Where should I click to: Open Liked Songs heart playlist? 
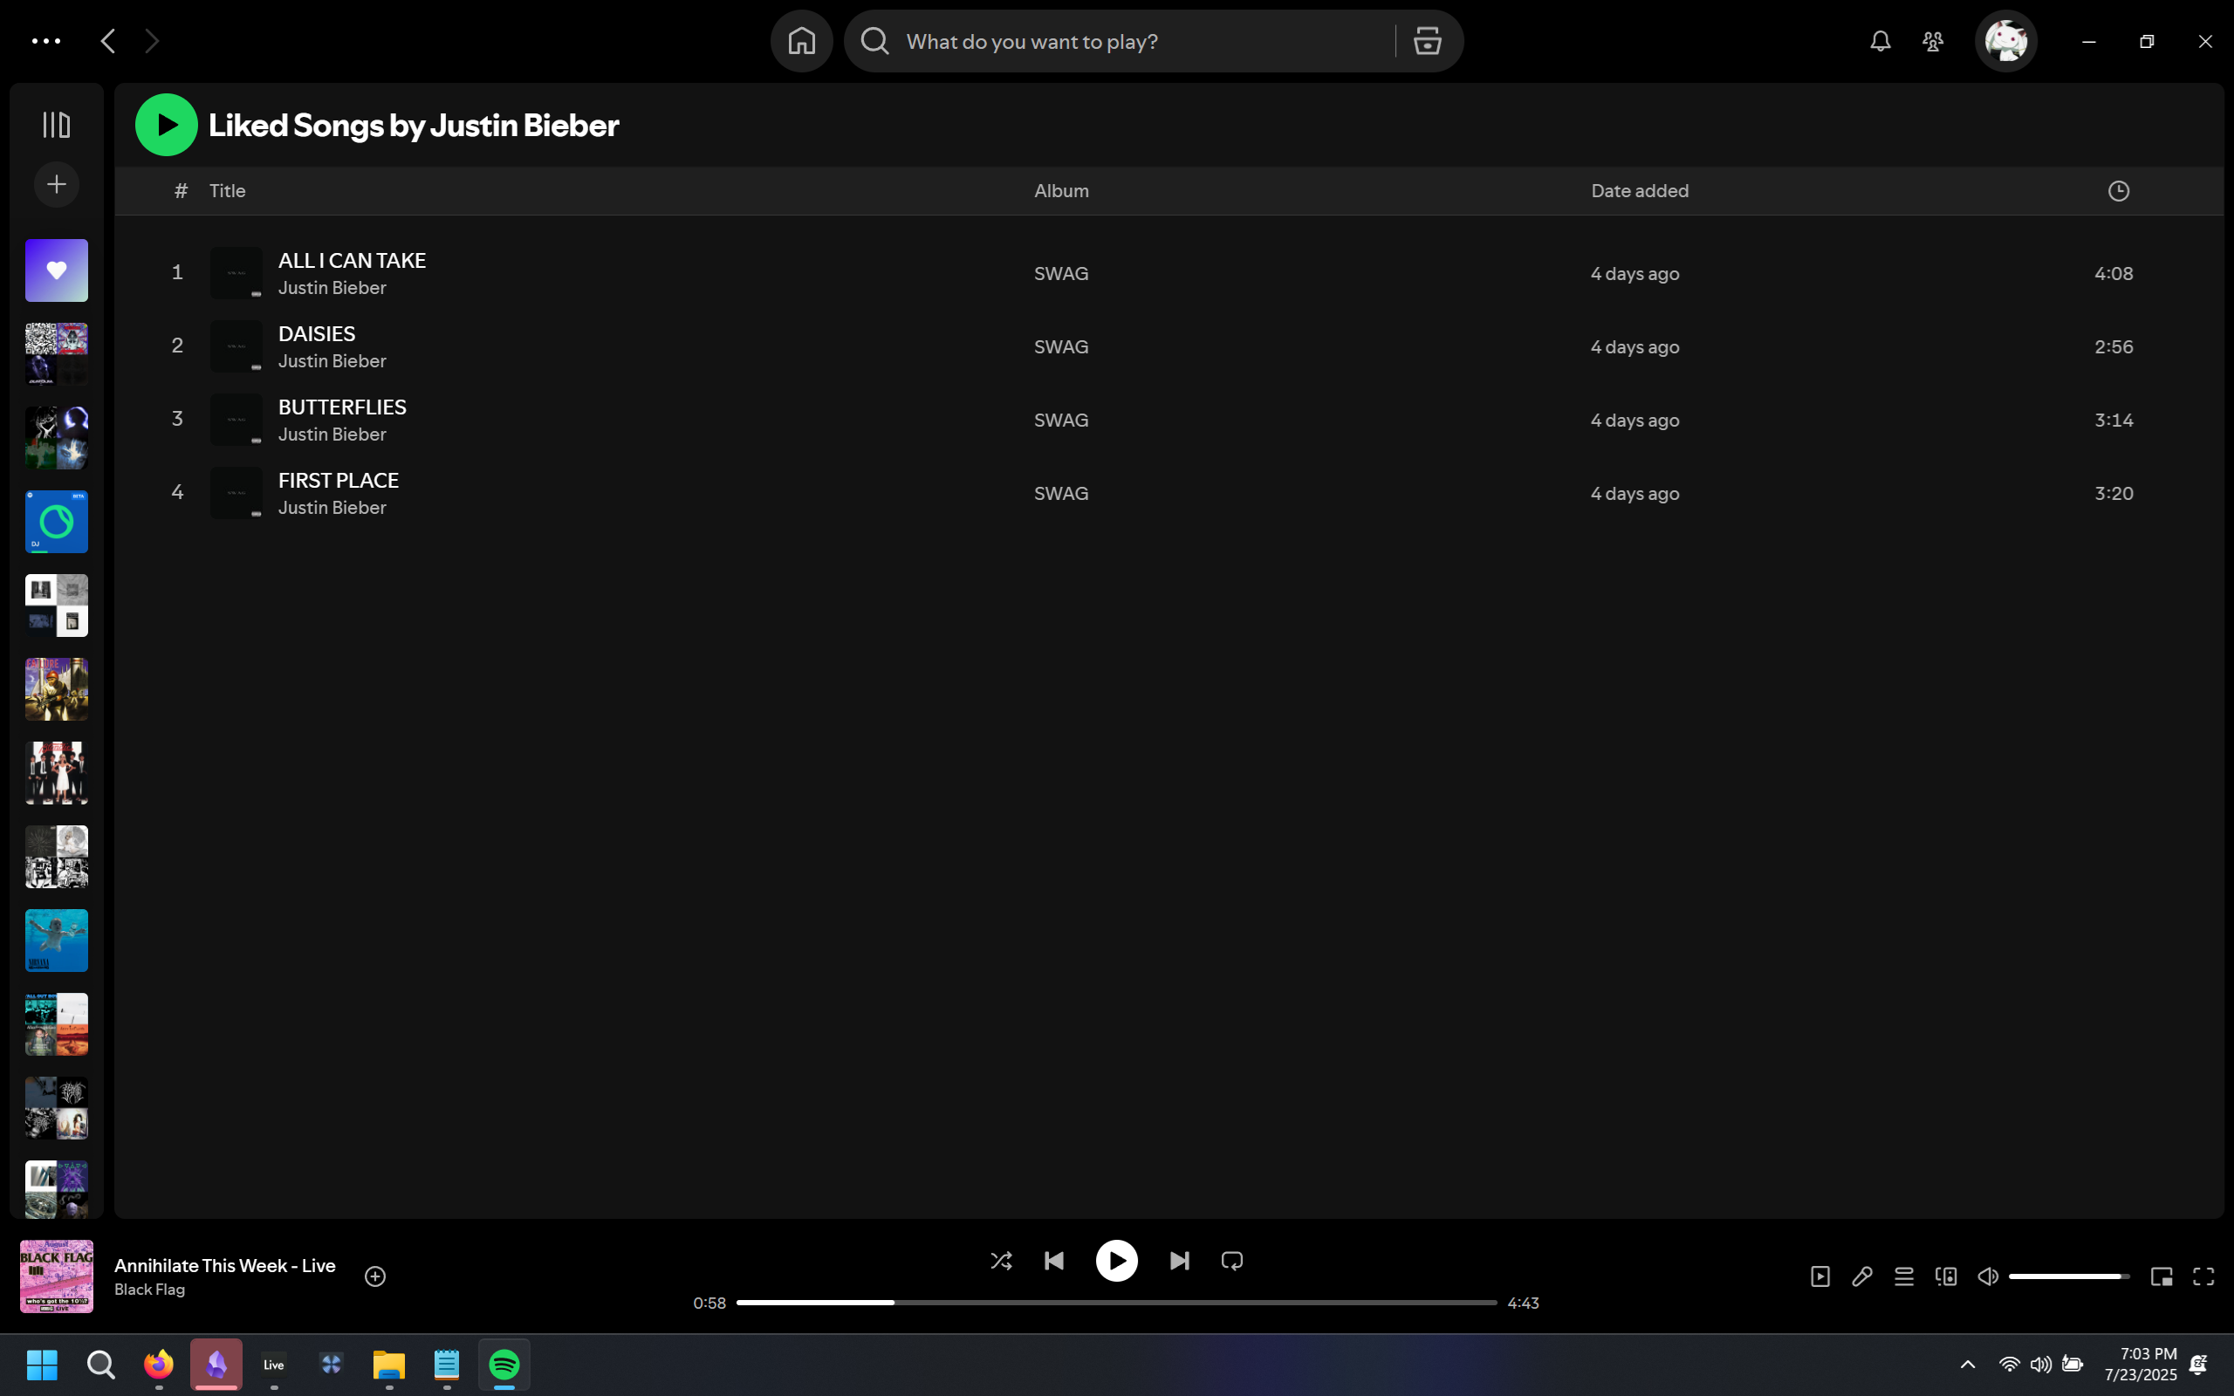point(57,270)
